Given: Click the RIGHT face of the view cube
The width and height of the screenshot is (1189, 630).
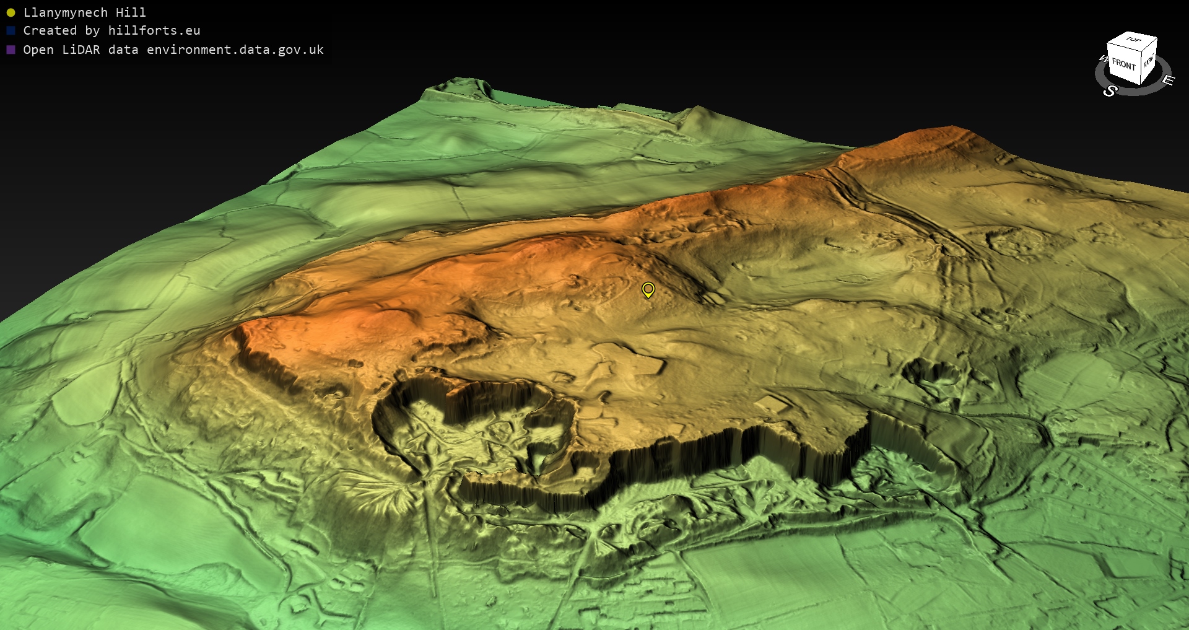Looking at the screenshot, I should pyautogui.click(x=1149, y=61).
